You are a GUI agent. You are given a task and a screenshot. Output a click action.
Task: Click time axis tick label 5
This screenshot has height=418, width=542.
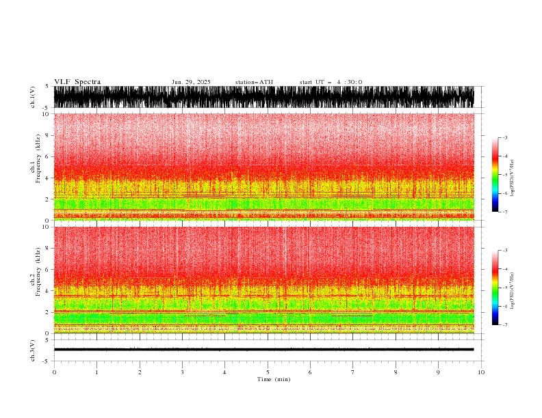(x=268, y=372)
